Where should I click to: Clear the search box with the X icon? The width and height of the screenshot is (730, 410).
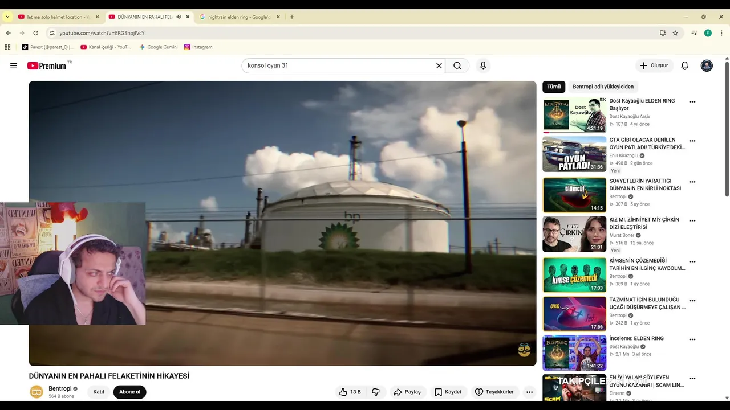pyautogui.click(x=439, y=65)
